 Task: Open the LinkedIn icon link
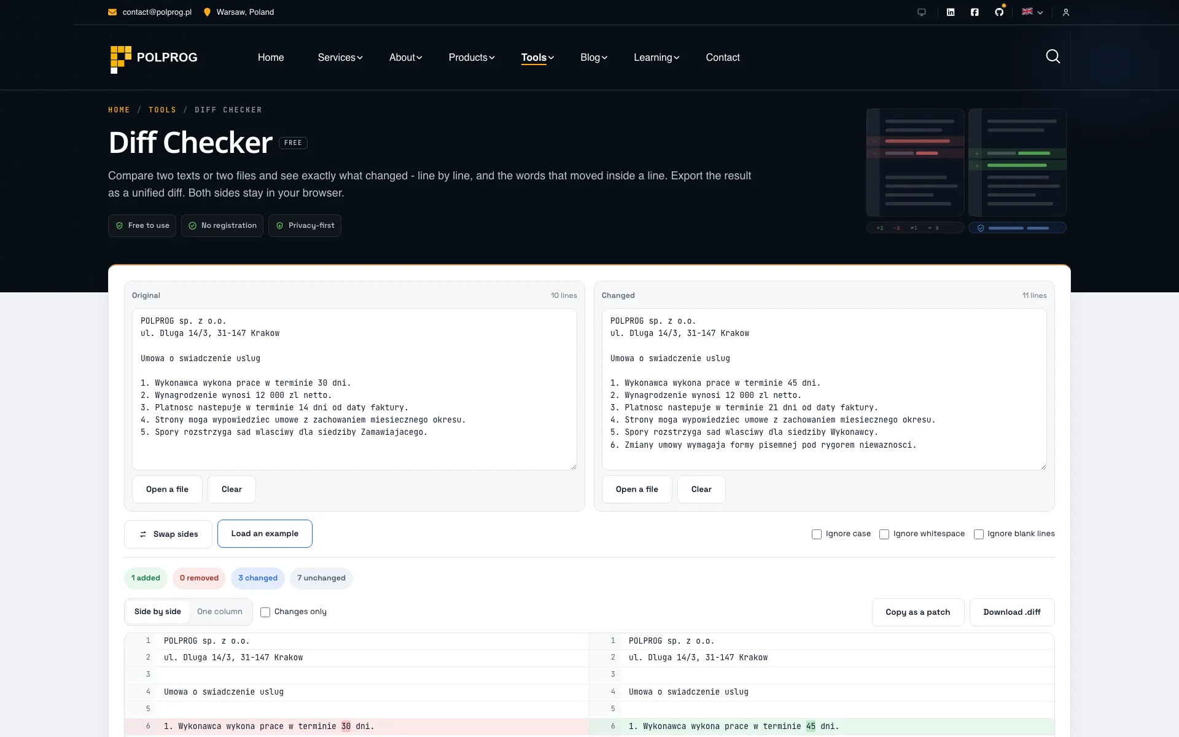951,12
